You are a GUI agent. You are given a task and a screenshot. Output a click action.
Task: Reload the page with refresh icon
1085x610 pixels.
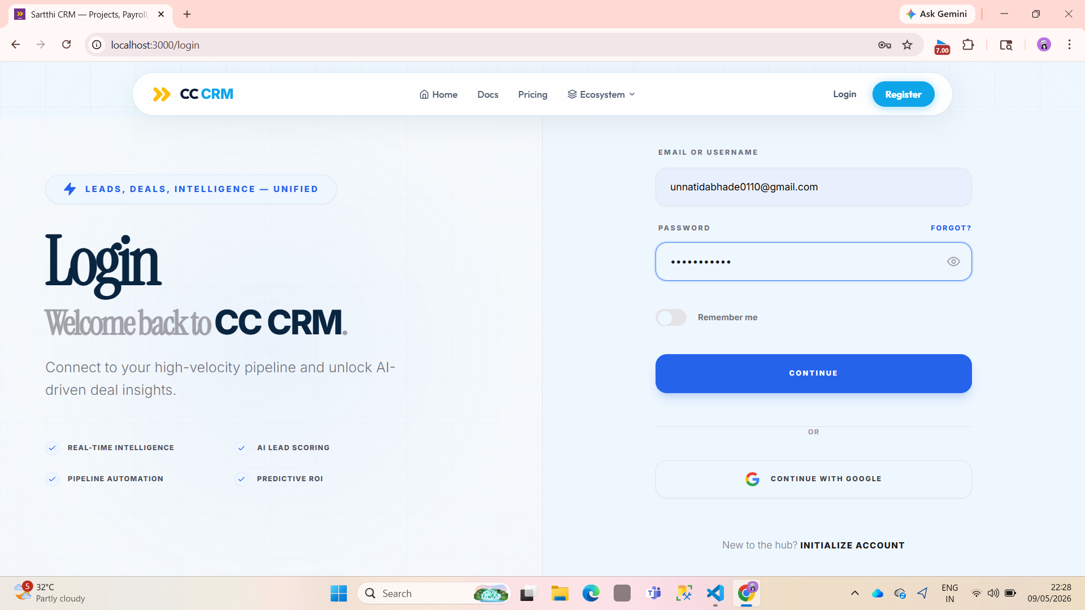click(66, 45)
